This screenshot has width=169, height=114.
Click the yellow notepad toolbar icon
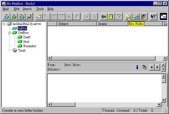(111, 17)
